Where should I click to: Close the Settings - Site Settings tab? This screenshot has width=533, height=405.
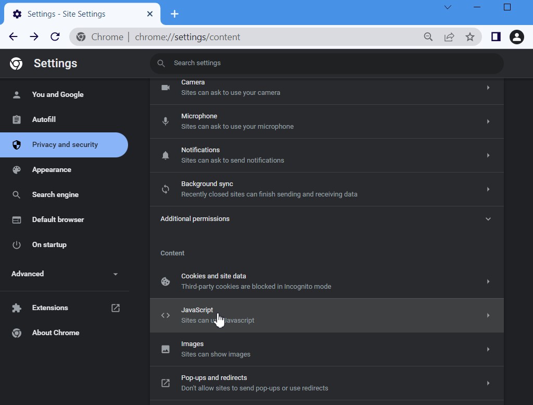(149, 14)
